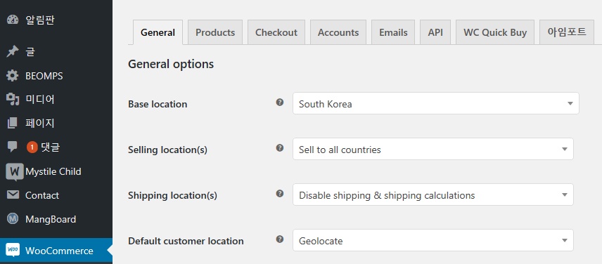Click the help icon for Selling location(s)
Screen dimensions: 602x264
point(280,148)
